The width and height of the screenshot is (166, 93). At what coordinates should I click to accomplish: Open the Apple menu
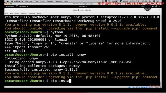[8, 1]
